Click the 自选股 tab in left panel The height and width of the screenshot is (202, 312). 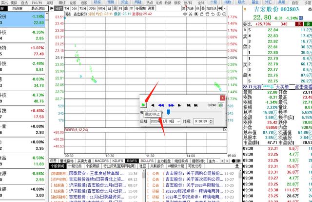coord(18,9)
